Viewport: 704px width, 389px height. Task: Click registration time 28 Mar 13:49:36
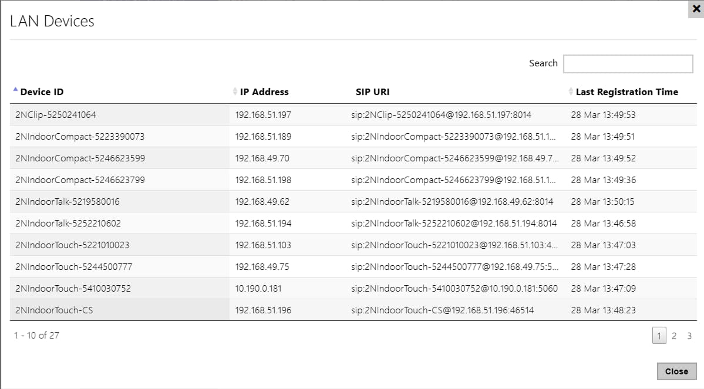click(x=604, y=180)
